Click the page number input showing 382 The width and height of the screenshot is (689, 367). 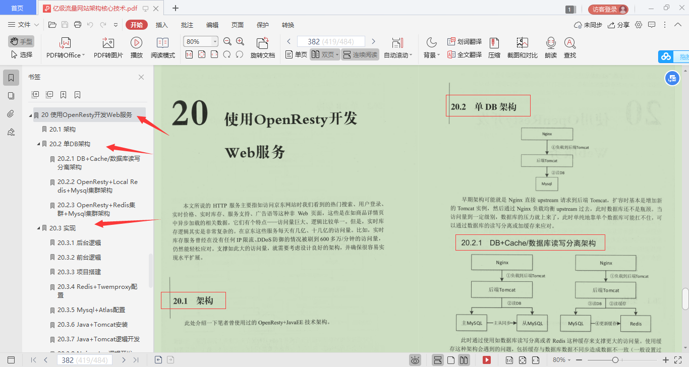click(330, 41)
